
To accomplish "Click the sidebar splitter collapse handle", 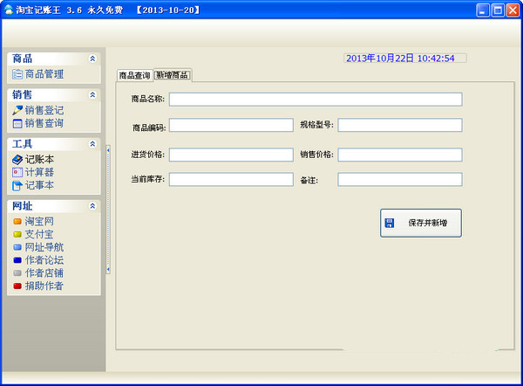I will pyautogui.click(x=108, y=210).
